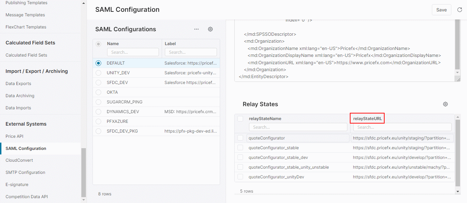This screenshot has width=467, height=203.
Task: Tick the quoteConfigurator_unityDev checkbox
Action: coord(240,177)
